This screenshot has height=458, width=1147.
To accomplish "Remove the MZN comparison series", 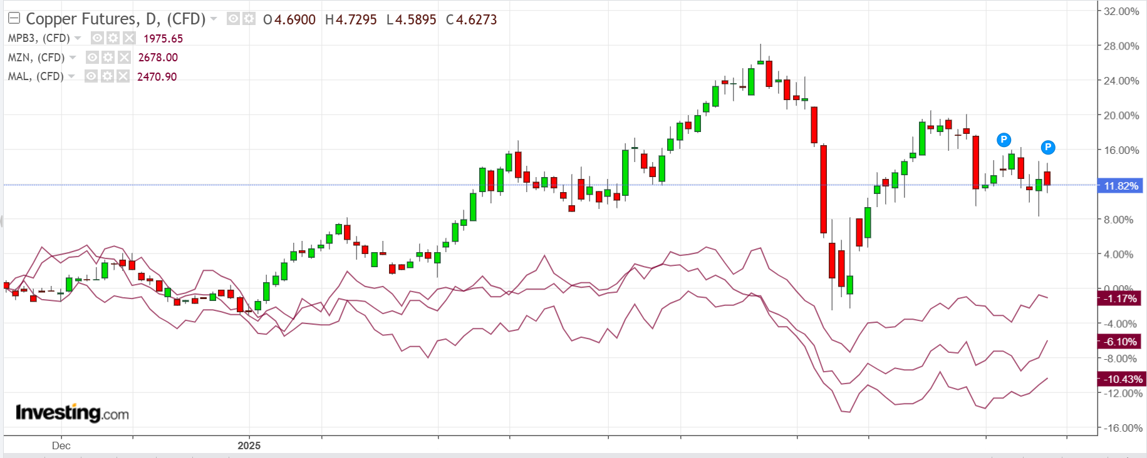I will point(124,58).
